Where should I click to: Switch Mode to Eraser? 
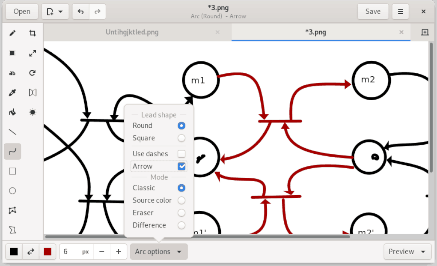click(x=181, y=213)
